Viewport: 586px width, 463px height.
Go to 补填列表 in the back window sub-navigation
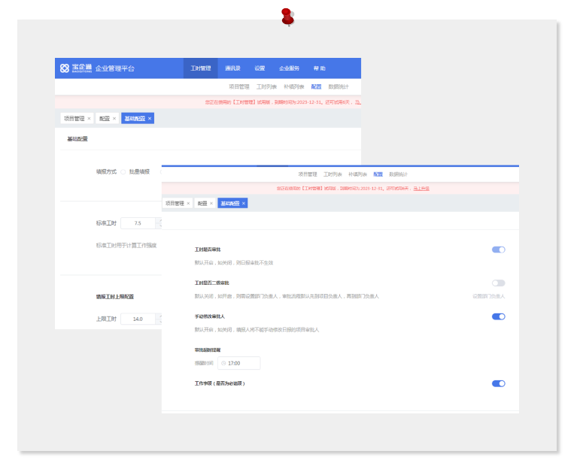tap(293, 86)
